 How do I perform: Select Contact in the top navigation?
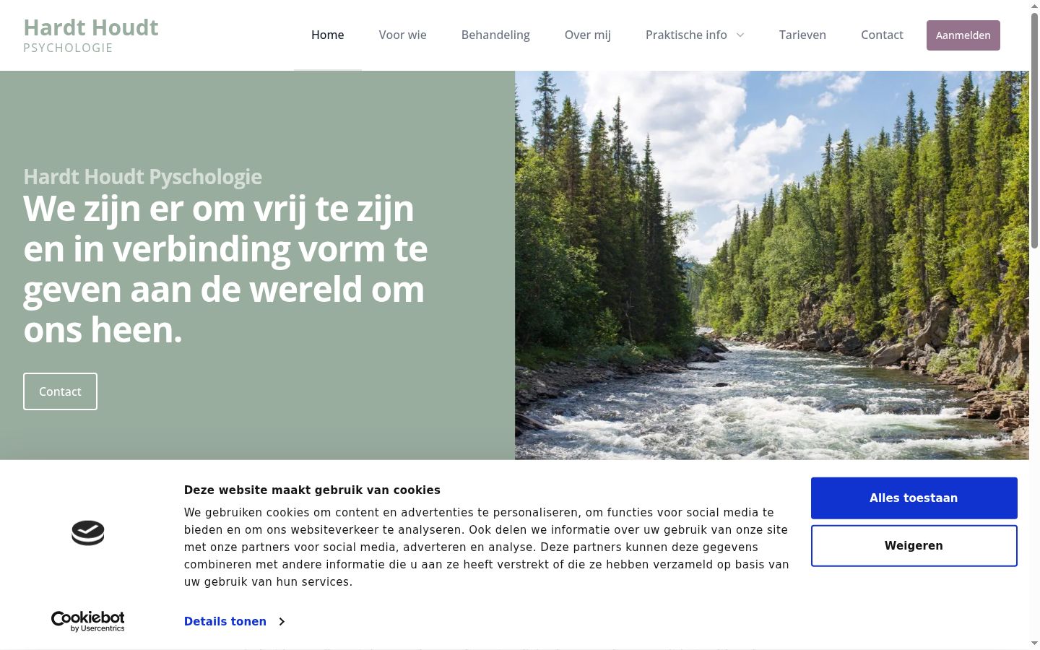882,35
